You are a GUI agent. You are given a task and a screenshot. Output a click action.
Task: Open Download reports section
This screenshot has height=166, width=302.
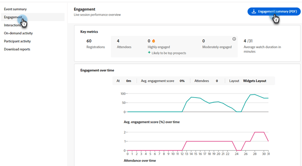[17, 49]
